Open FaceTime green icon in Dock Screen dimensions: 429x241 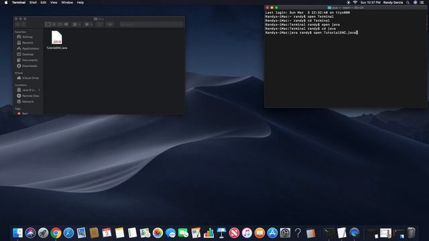[x=183, y=233]
